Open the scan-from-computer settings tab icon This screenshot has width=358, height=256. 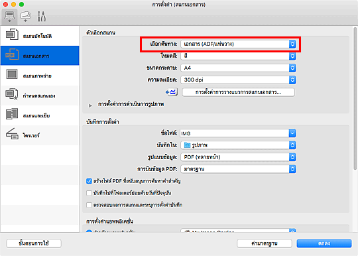9,17
